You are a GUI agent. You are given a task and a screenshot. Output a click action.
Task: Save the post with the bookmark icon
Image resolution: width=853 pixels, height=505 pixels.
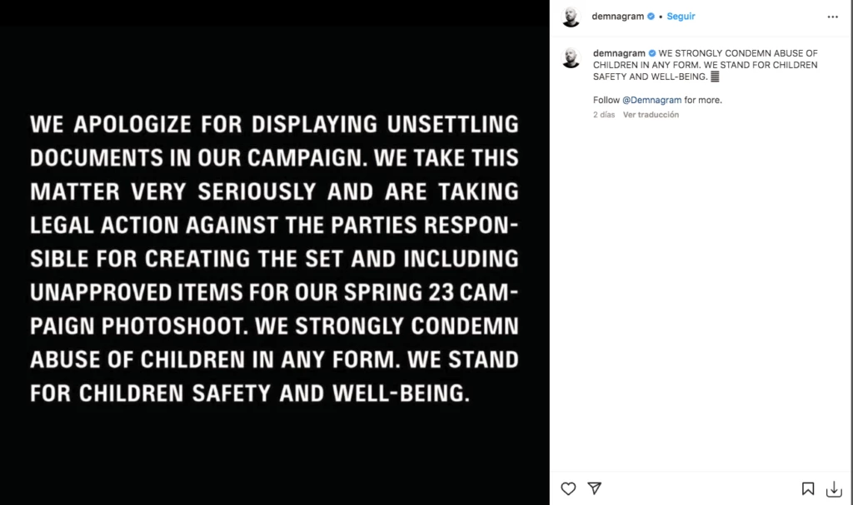808,488
